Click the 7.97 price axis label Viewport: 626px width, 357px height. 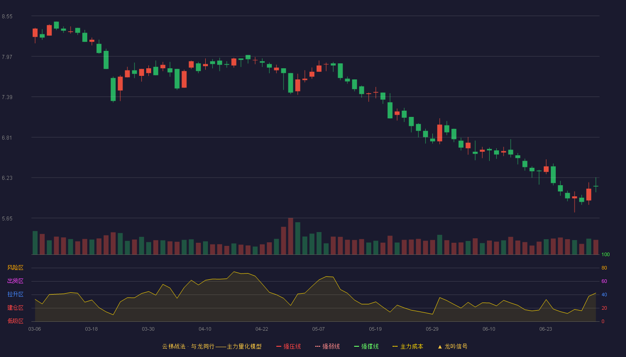(7, 57)
